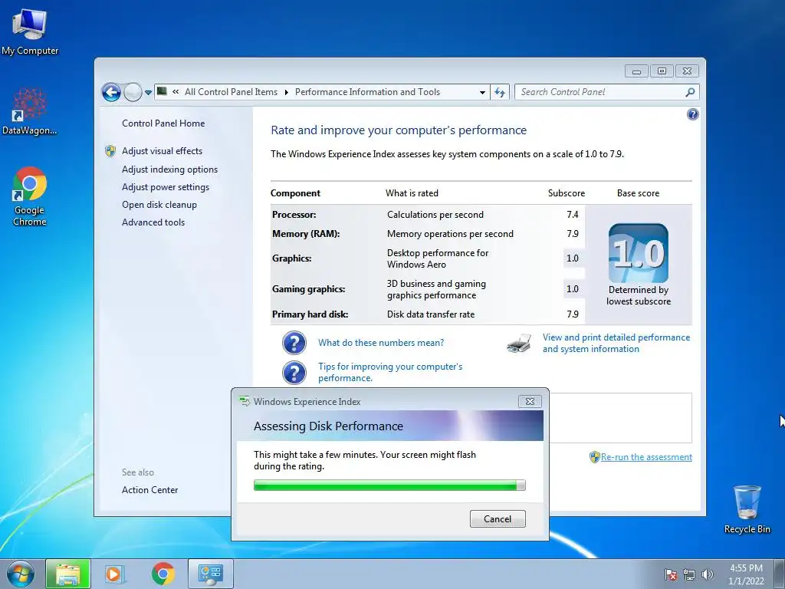
Task: Click Processor subscore 7.4
Action: point(572,215)
